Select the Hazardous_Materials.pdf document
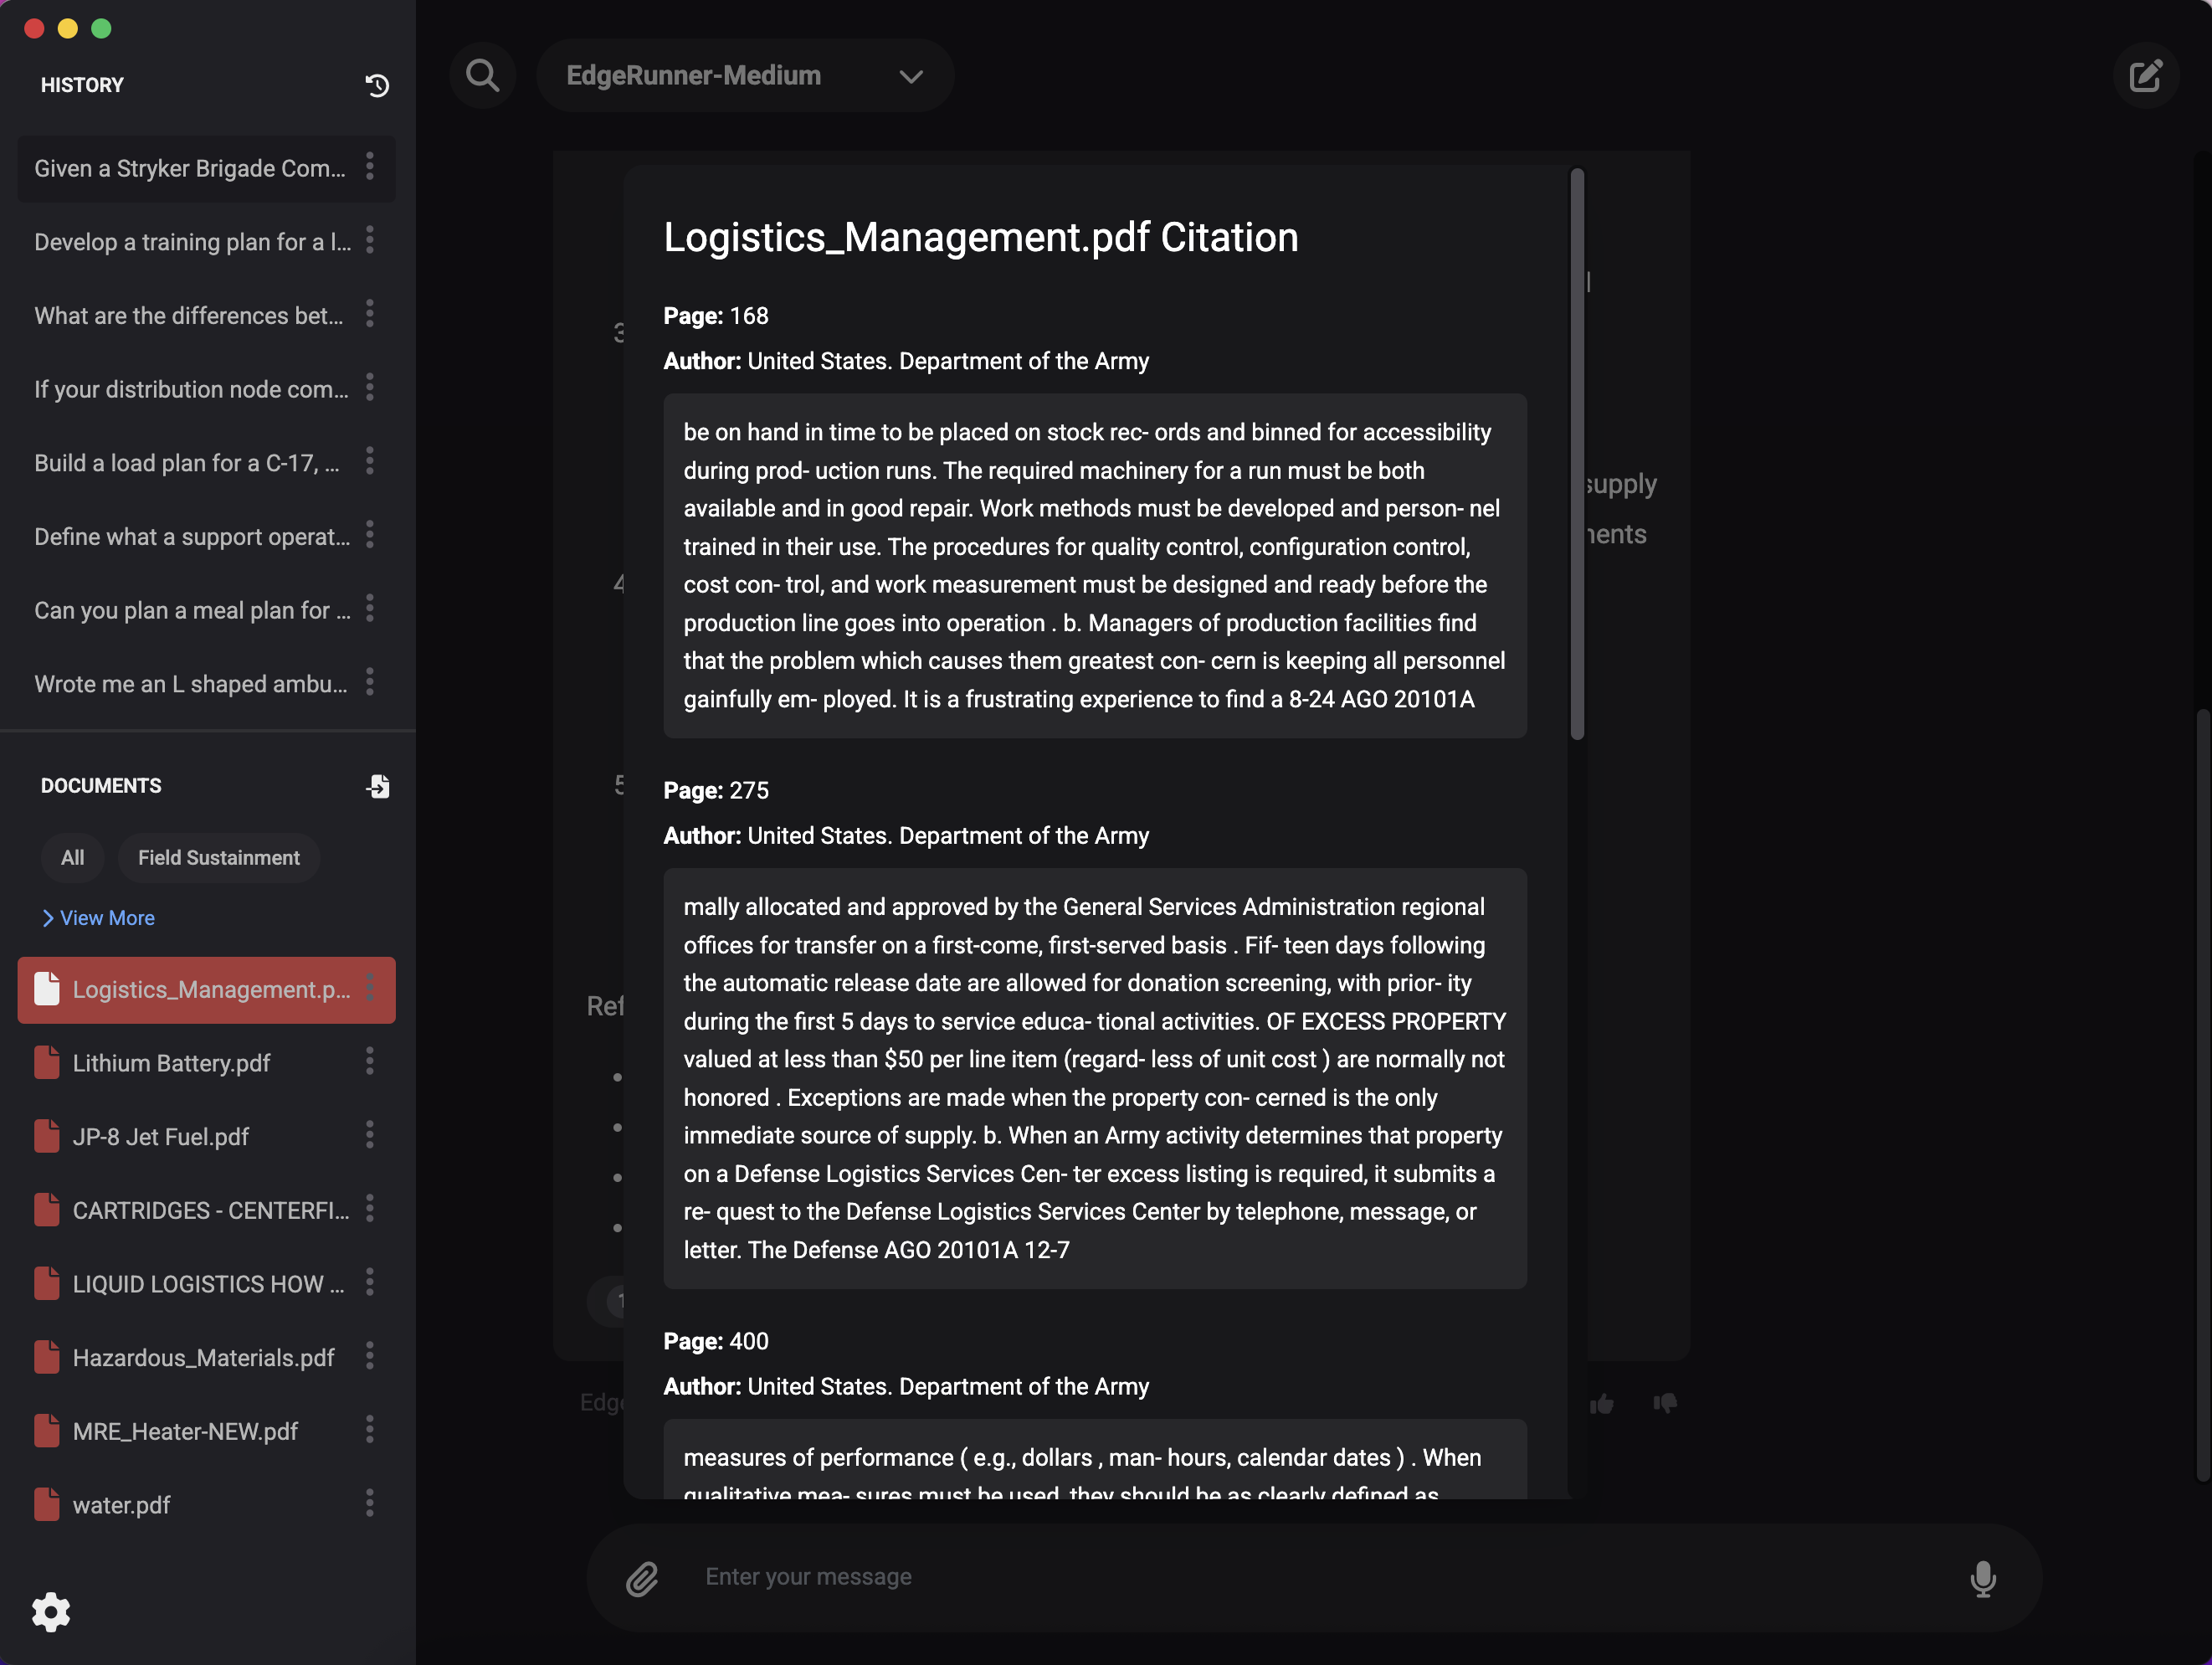The image size is (2212, 1665). pyautogui.click(x=203, y=1358)
